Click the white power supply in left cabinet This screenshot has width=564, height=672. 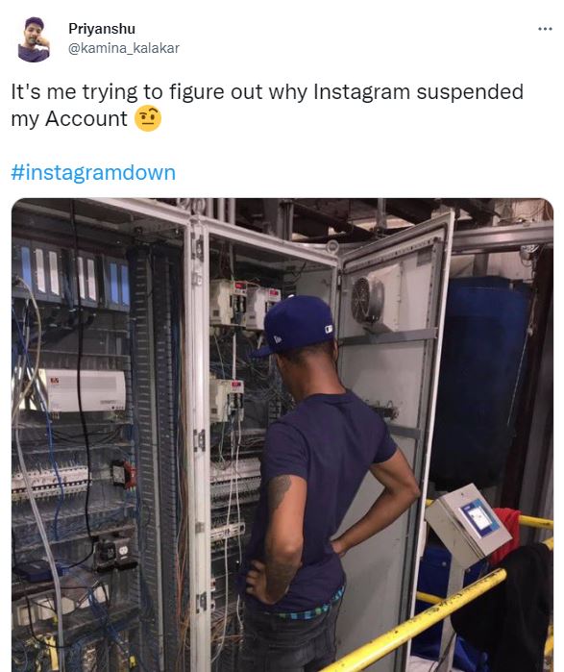[85, 390]
